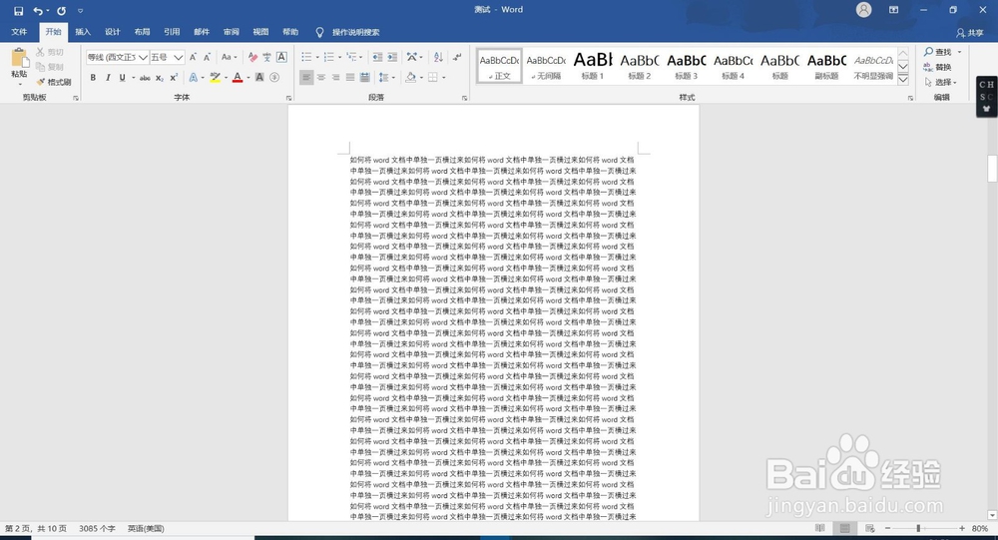Adjust the zoom slider handle
The height and width of the screenshot is (540, 998).
(x=918, y=529)
